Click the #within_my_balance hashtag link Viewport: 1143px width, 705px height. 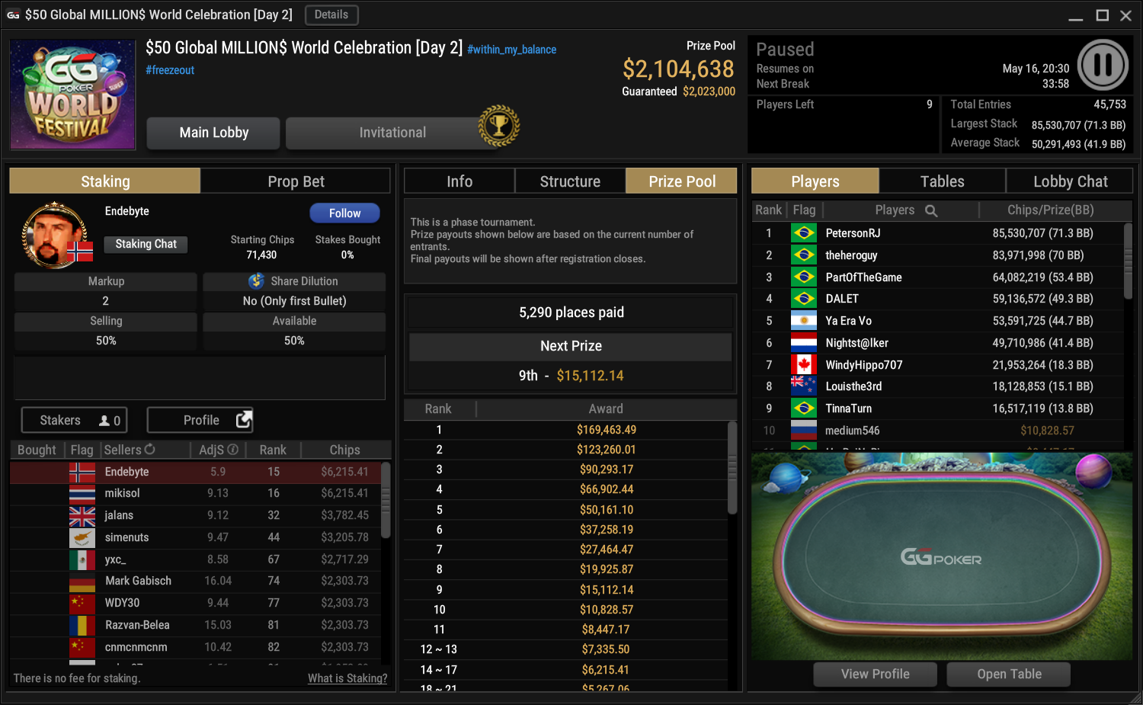tap(511, 50)
